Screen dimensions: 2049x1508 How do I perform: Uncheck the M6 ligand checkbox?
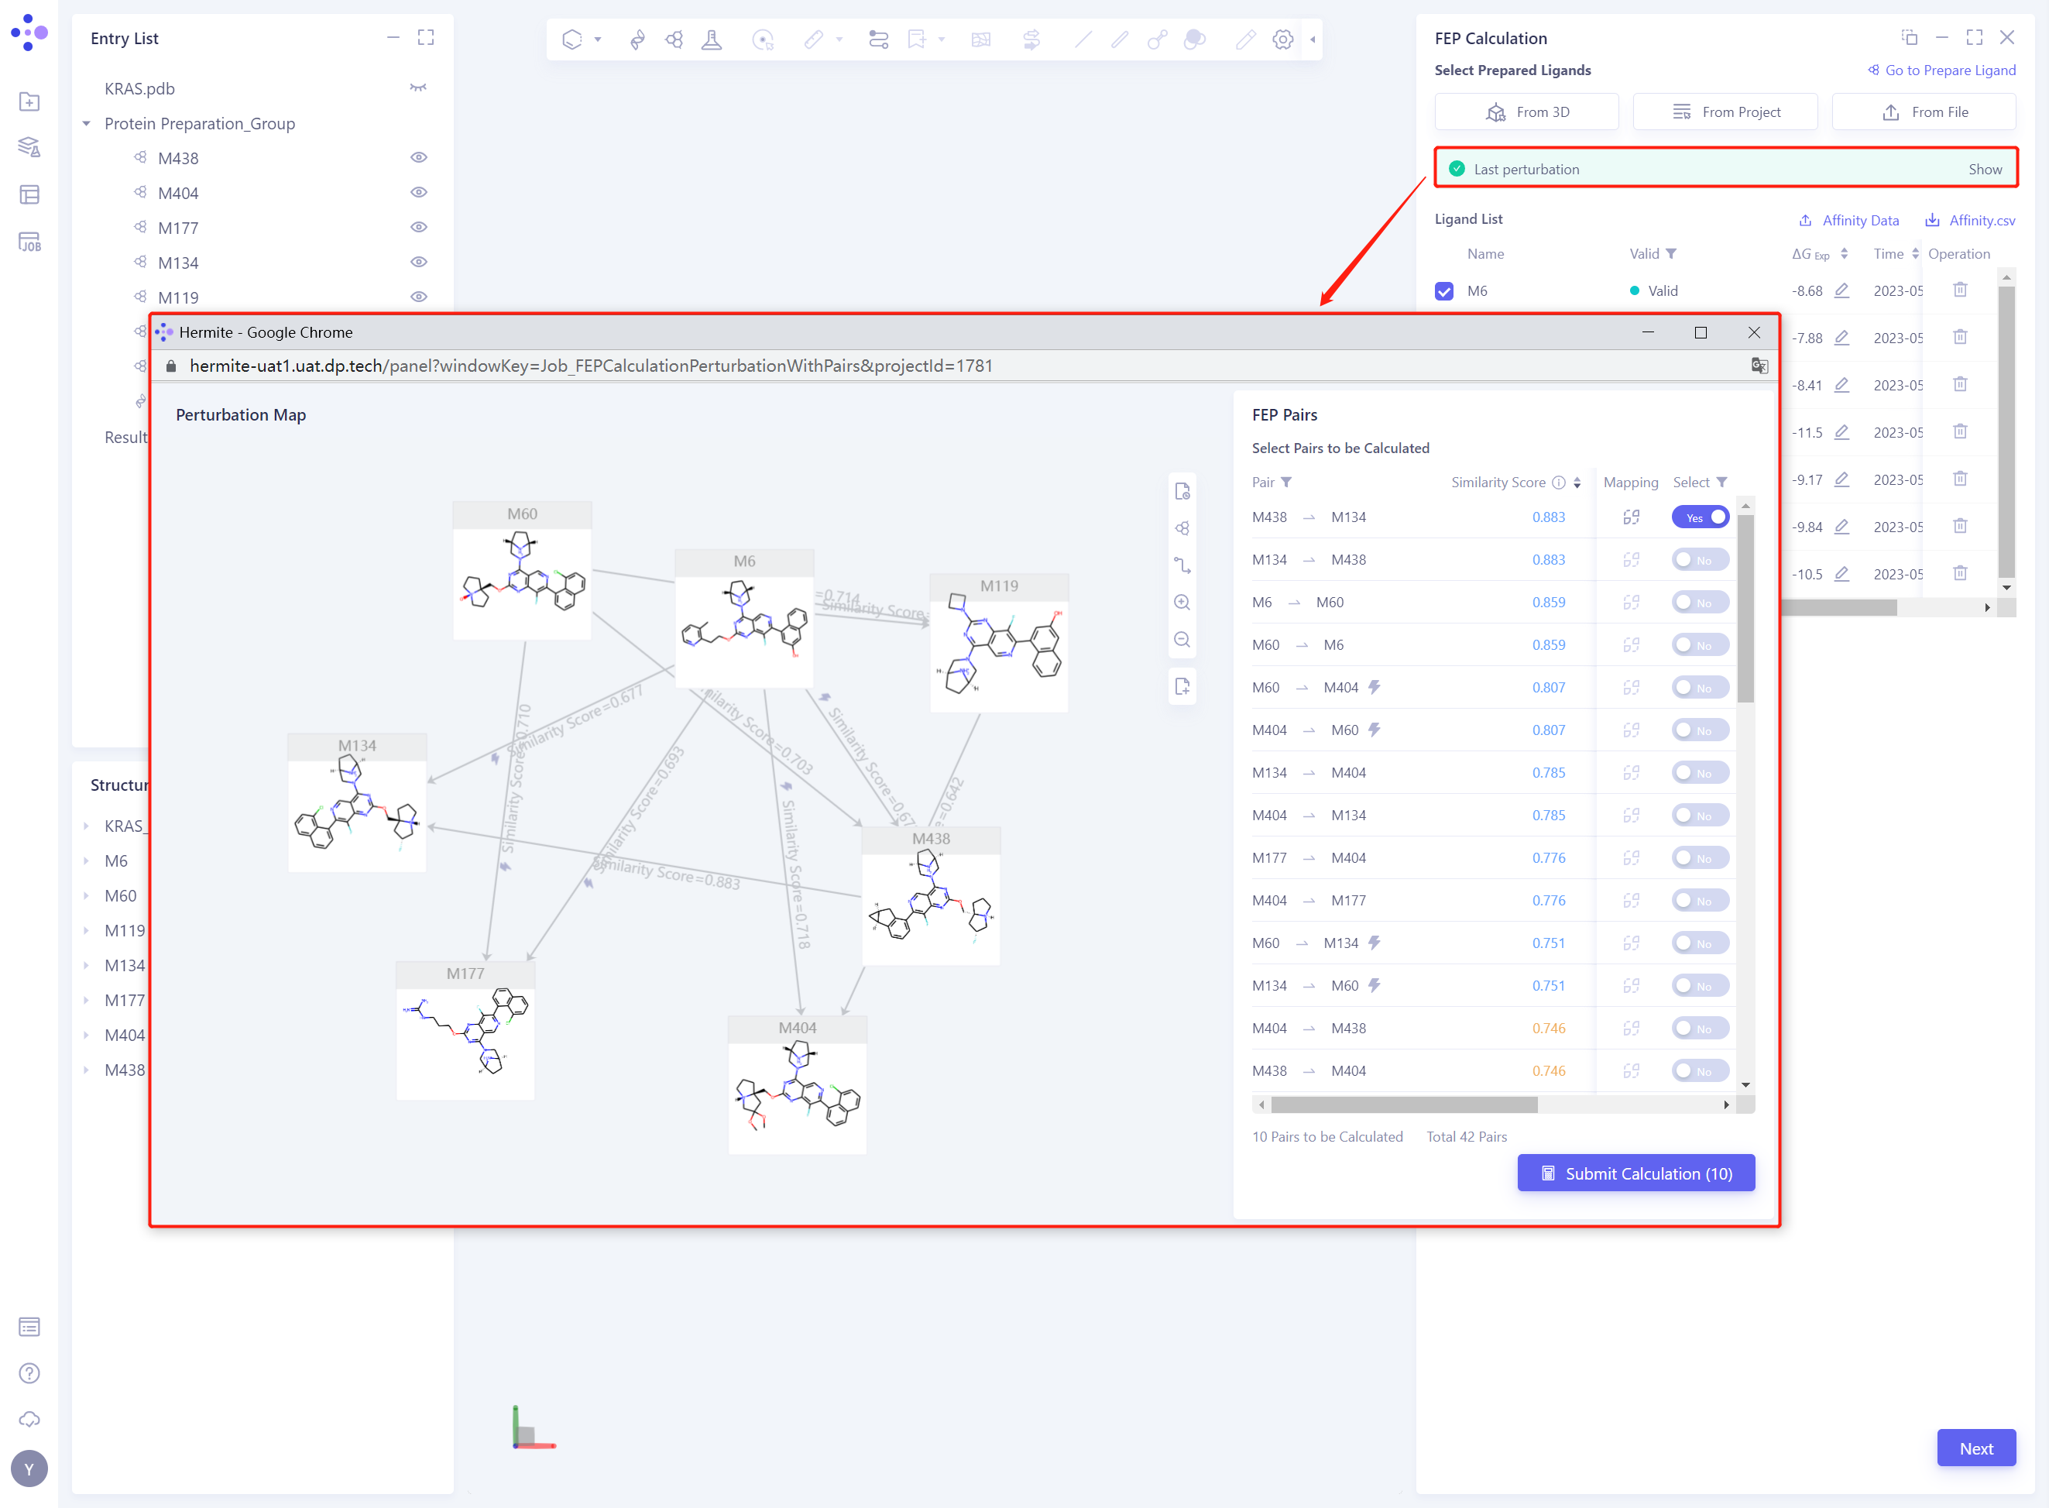pos(1445,290)
